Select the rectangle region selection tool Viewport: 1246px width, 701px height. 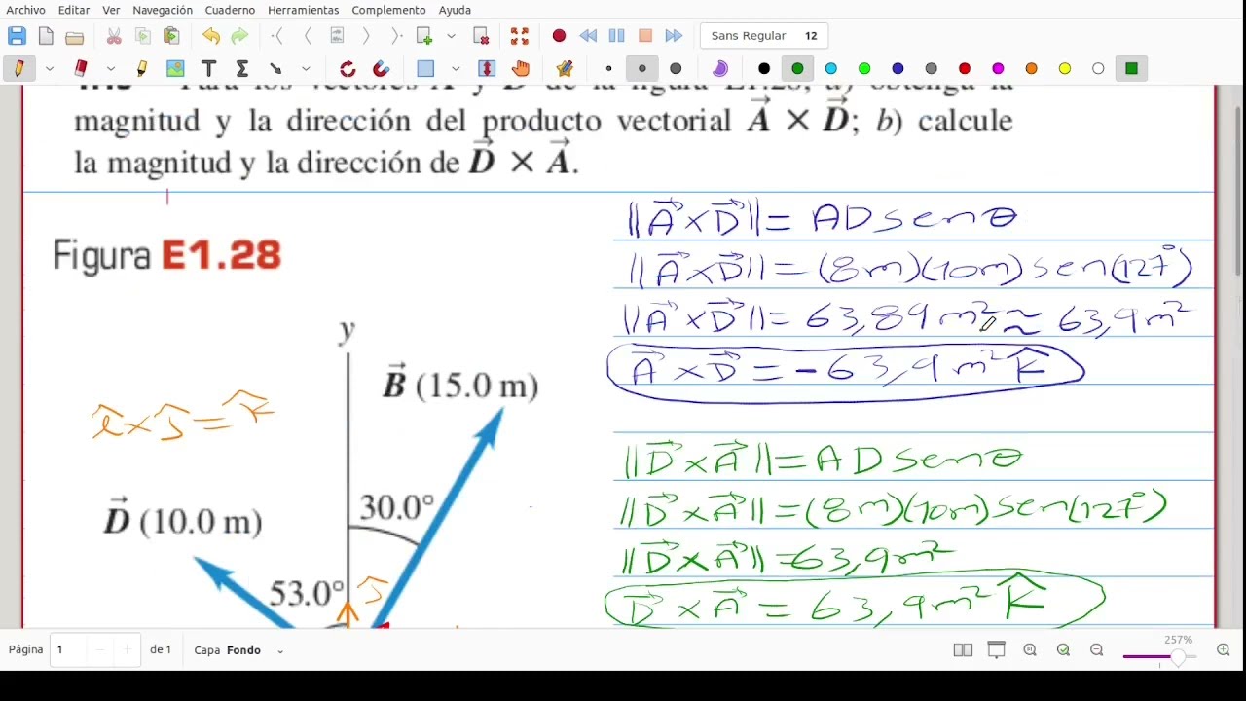point(425,68)
